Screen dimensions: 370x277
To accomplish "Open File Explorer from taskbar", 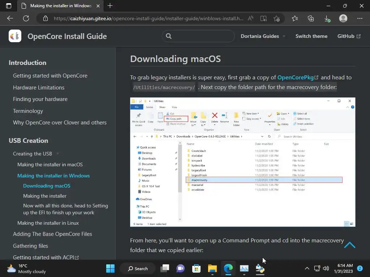I will tap(212, 268).
